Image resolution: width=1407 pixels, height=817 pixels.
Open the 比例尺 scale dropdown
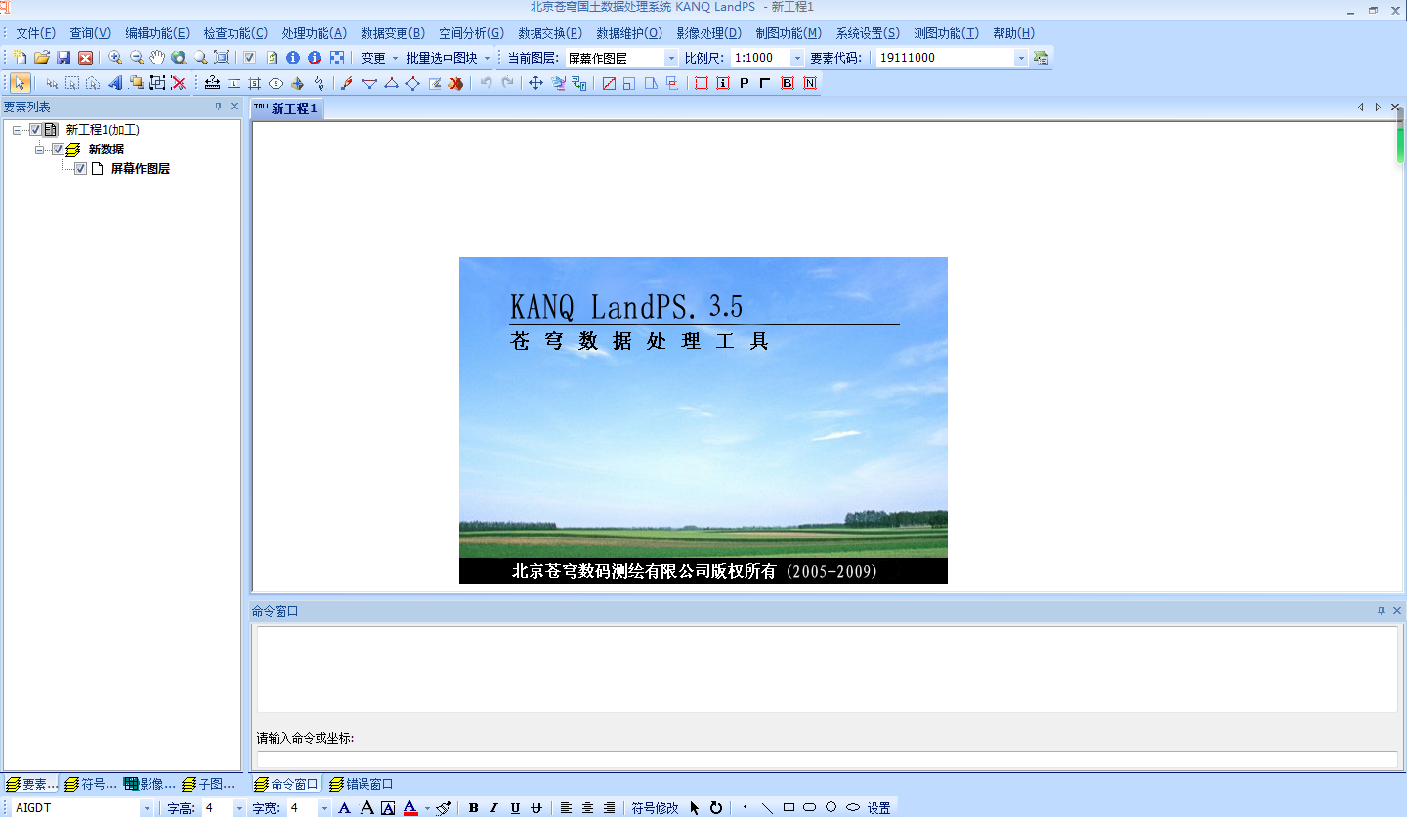795,57
